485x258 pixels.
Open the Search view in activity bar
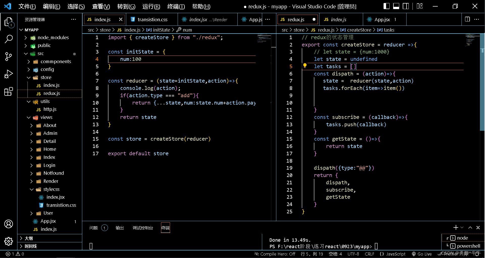click(9, 39)
